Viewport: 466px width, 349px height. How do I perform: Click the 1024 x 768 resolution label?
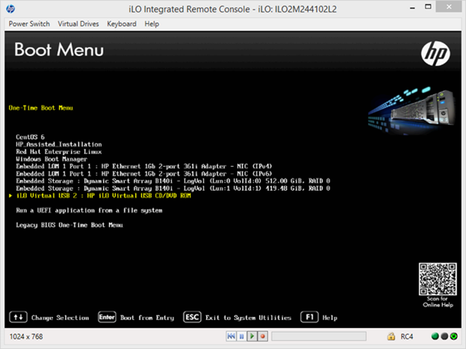[x=26, y=336]
